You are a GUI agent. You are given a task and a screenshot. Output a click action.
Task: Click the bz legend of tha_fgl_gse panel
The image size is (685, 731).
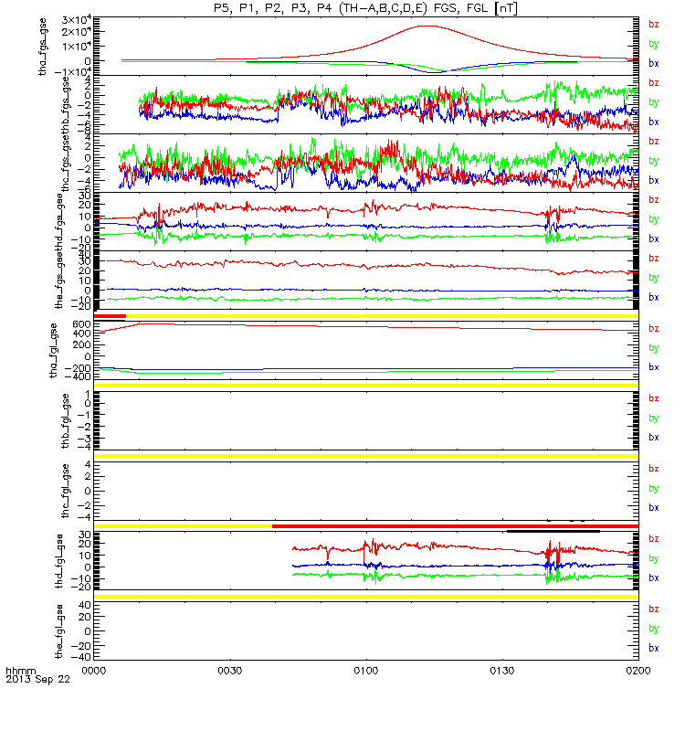[x=654, y=328]
